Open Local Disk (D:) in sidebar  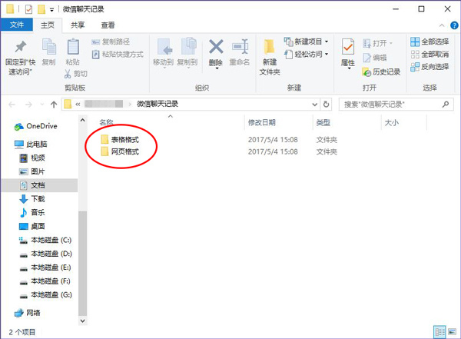pyautogui.click(x=45, y=254)
